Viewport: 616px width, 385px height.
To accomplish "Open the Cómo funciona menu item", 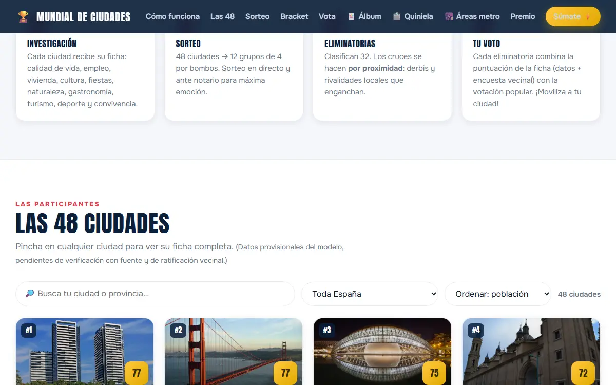I will 172,16.
